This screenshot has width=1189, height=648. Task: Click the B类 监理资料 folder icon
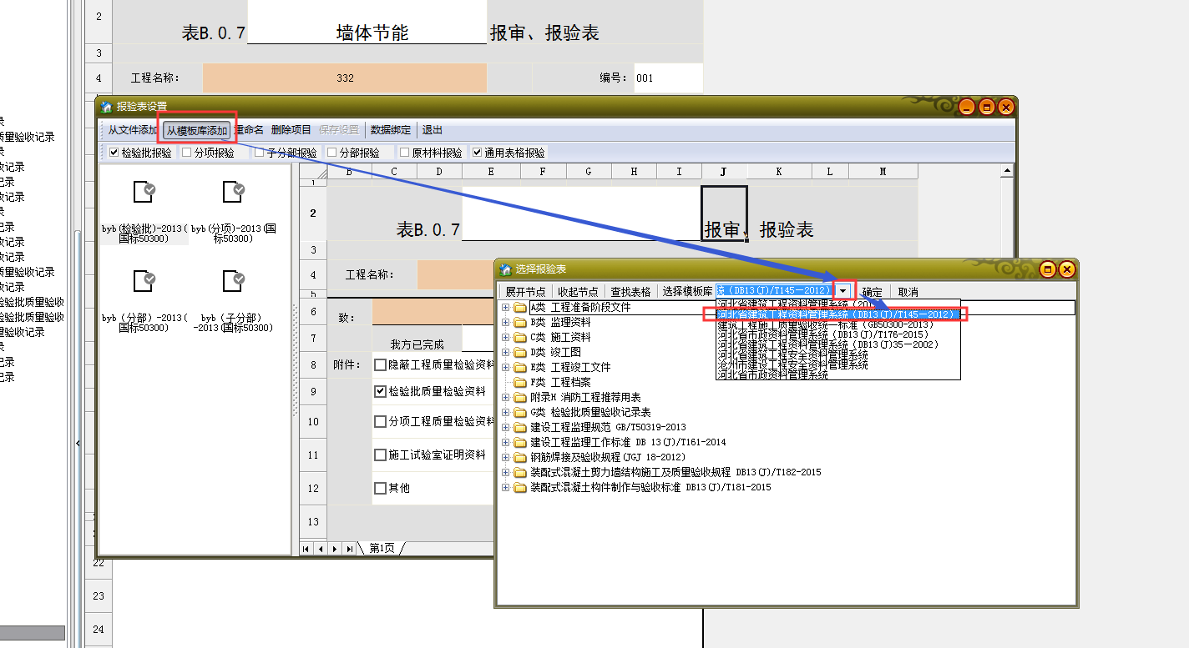pos(520,323)
